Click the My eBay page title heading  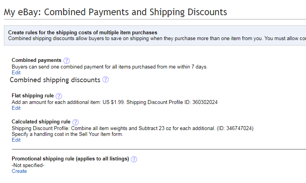115,12
